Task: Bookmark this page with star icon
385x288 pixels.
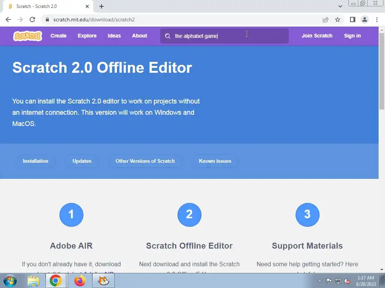Action: point(338,19)
